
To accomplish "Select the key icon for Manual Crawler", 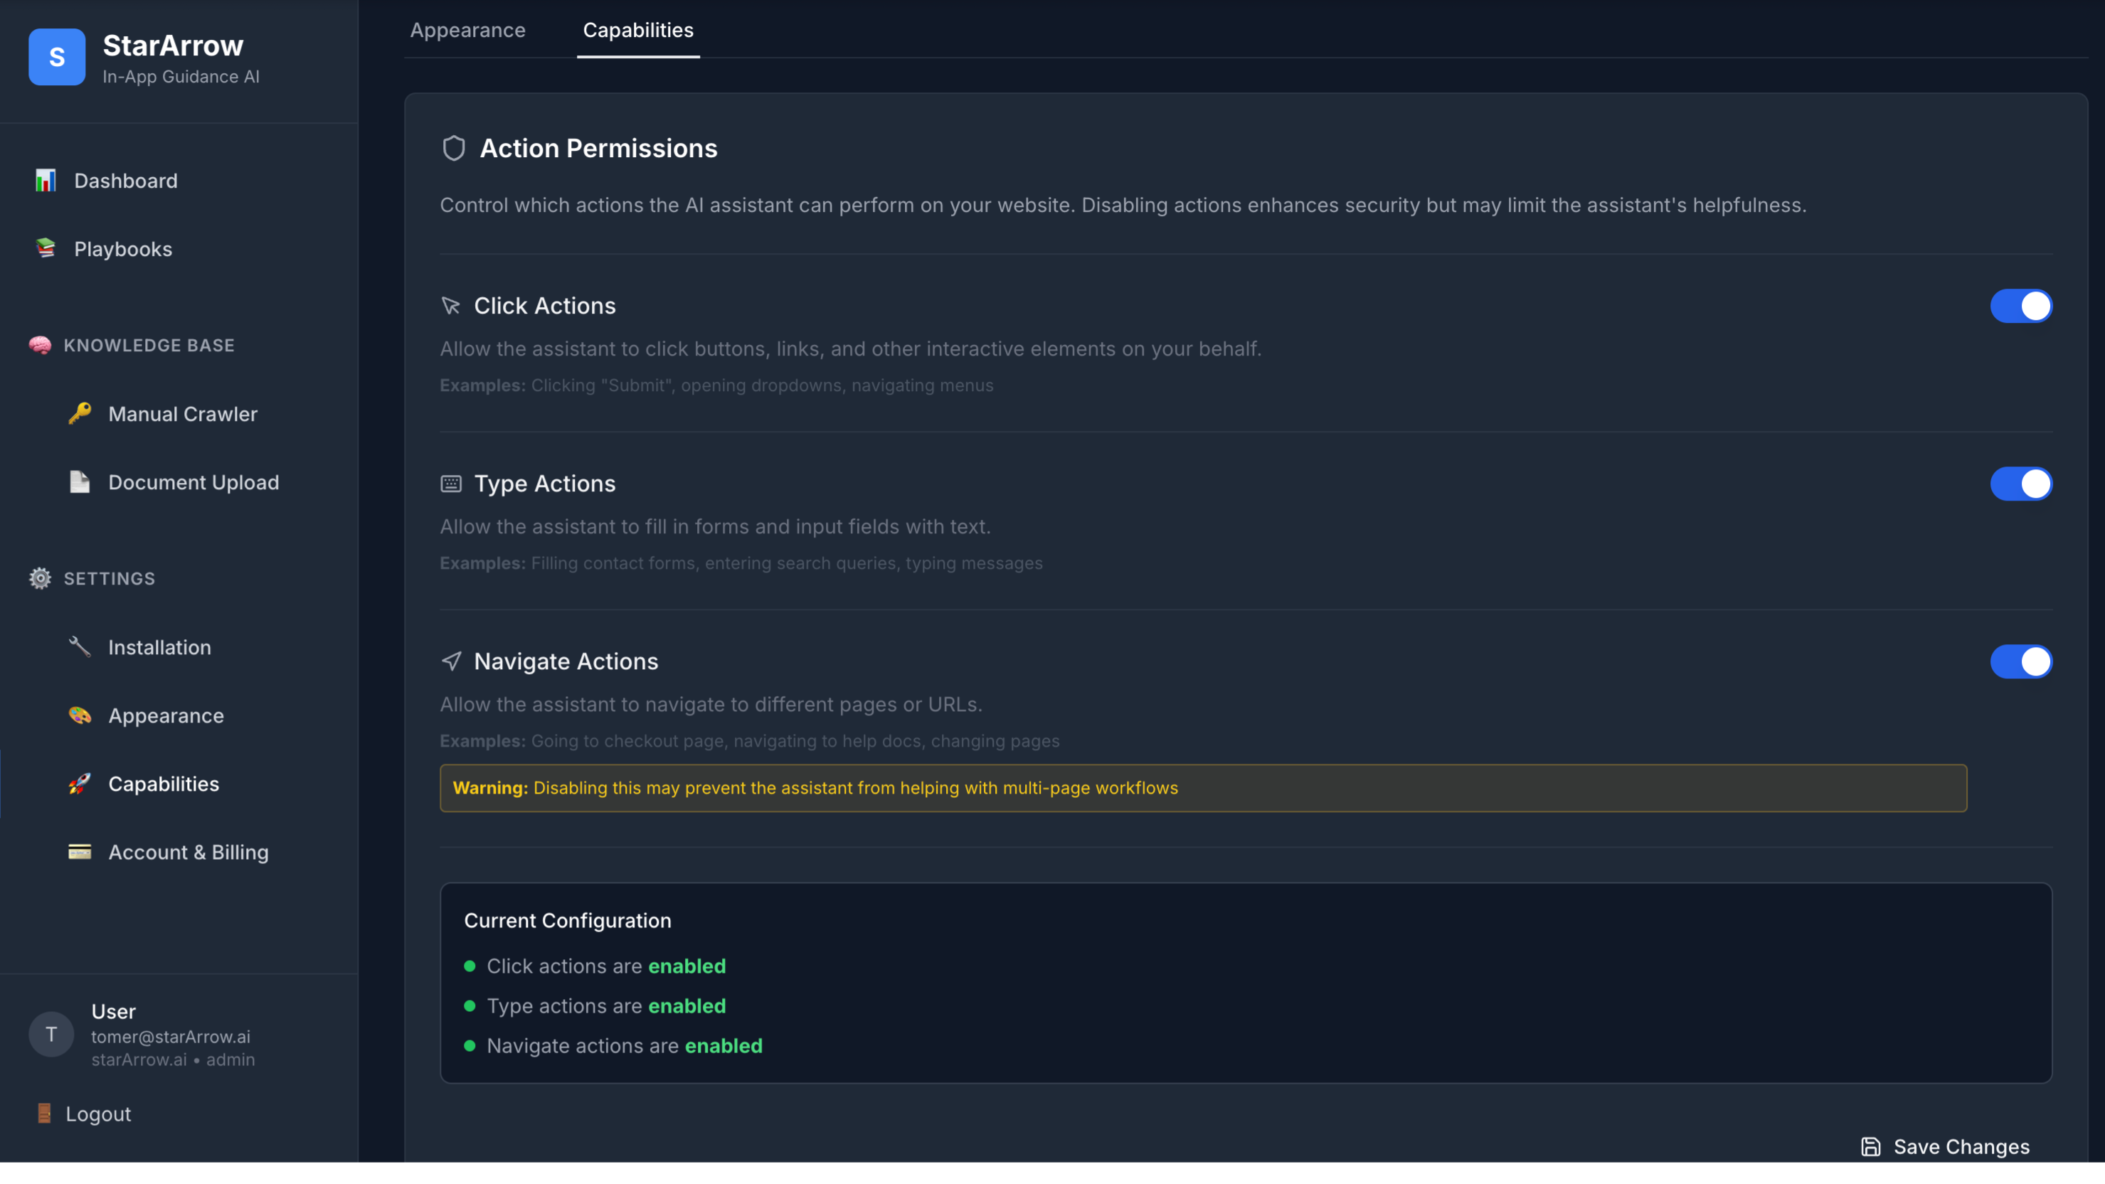I will (79, 413).
